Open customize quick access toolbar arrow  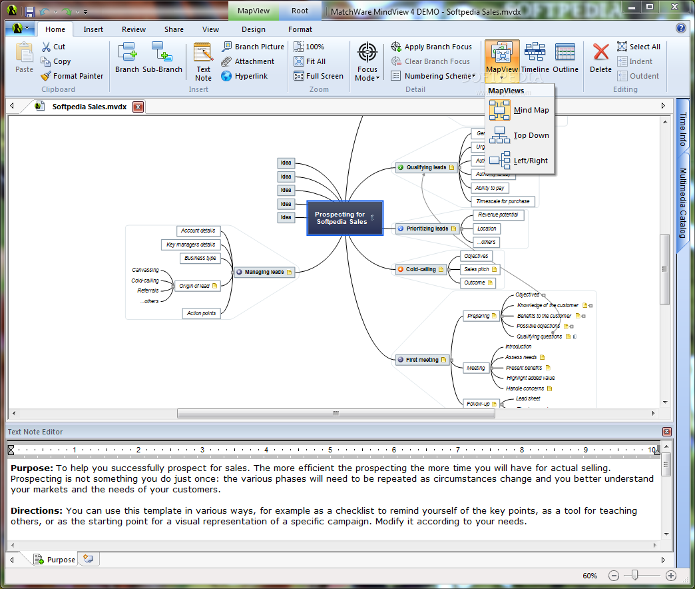click(x=86, y=12)
